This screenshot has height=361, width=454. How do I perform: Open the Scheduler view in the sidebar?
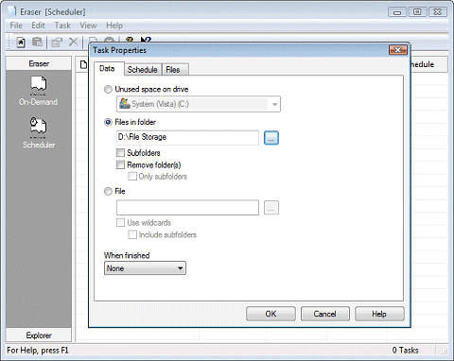[x=39, y=133]
